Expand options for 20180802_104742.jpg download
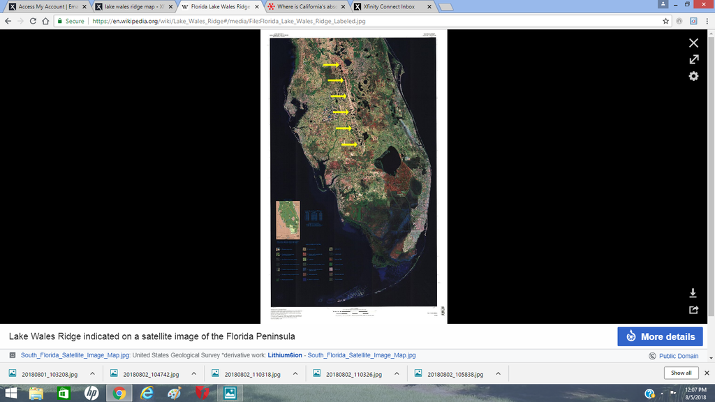715x402 pixels. coord(195,373)
